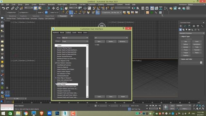Select the Select by Material action
This screenshot has width=206, height=116.
click(62, 67)
